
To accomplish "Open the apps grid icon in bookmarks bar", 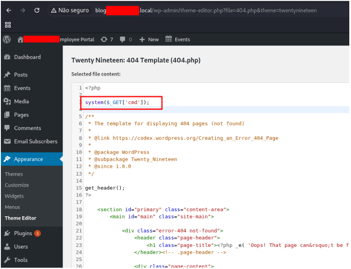I will [x=8, y=25].
